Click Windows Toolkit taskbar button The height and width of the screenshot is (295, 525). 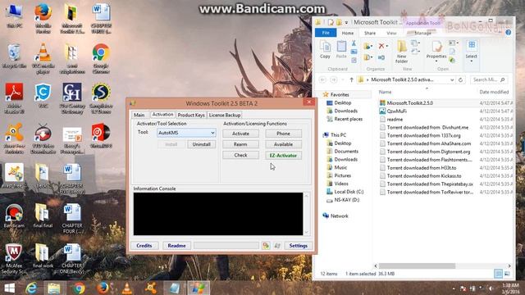pyautogui.click(x=198, y=288)
